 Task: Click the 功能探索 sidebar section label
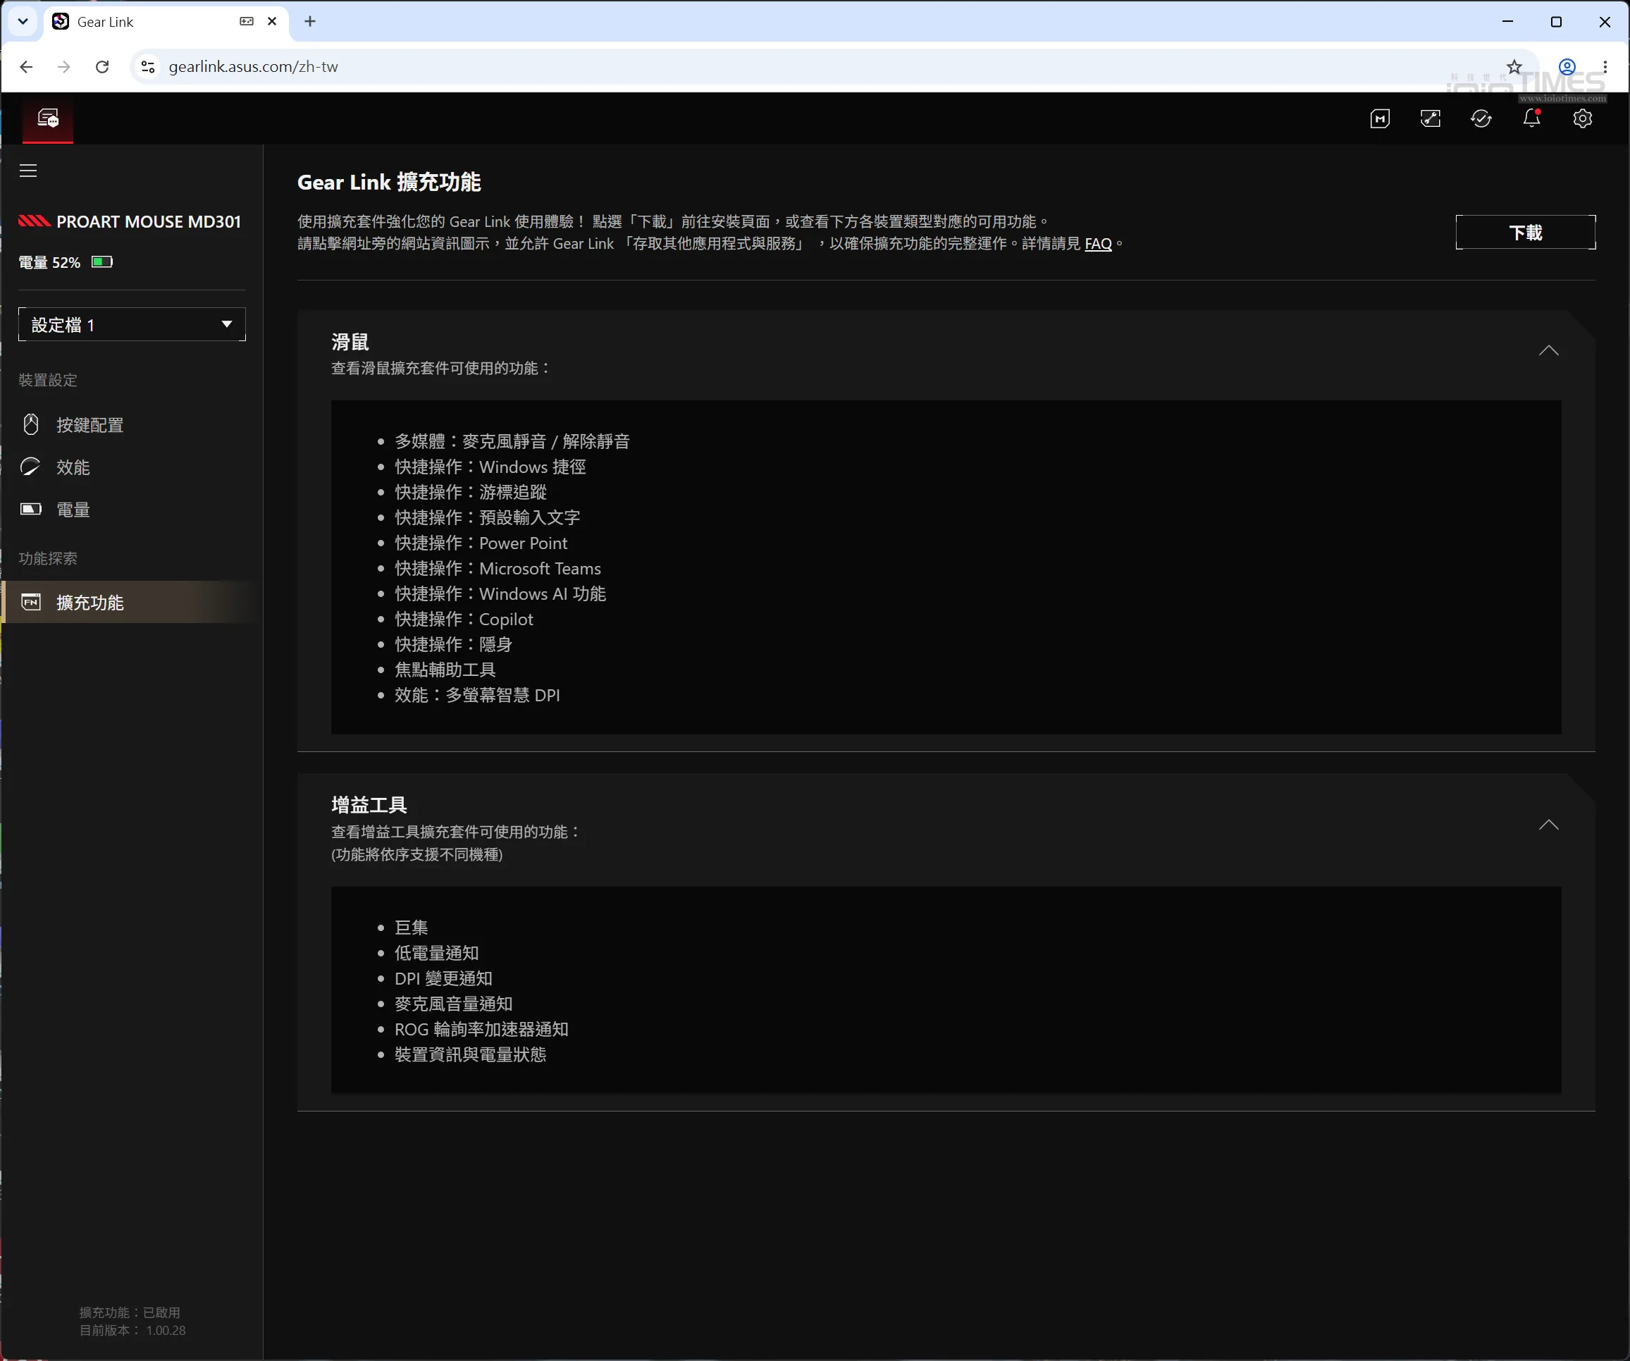48,559
